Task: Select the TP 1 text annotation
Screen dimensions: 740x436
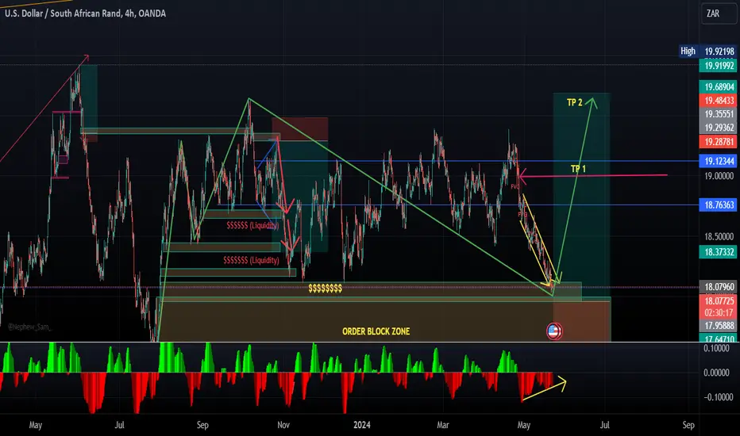Action: [x=578, y=169]
